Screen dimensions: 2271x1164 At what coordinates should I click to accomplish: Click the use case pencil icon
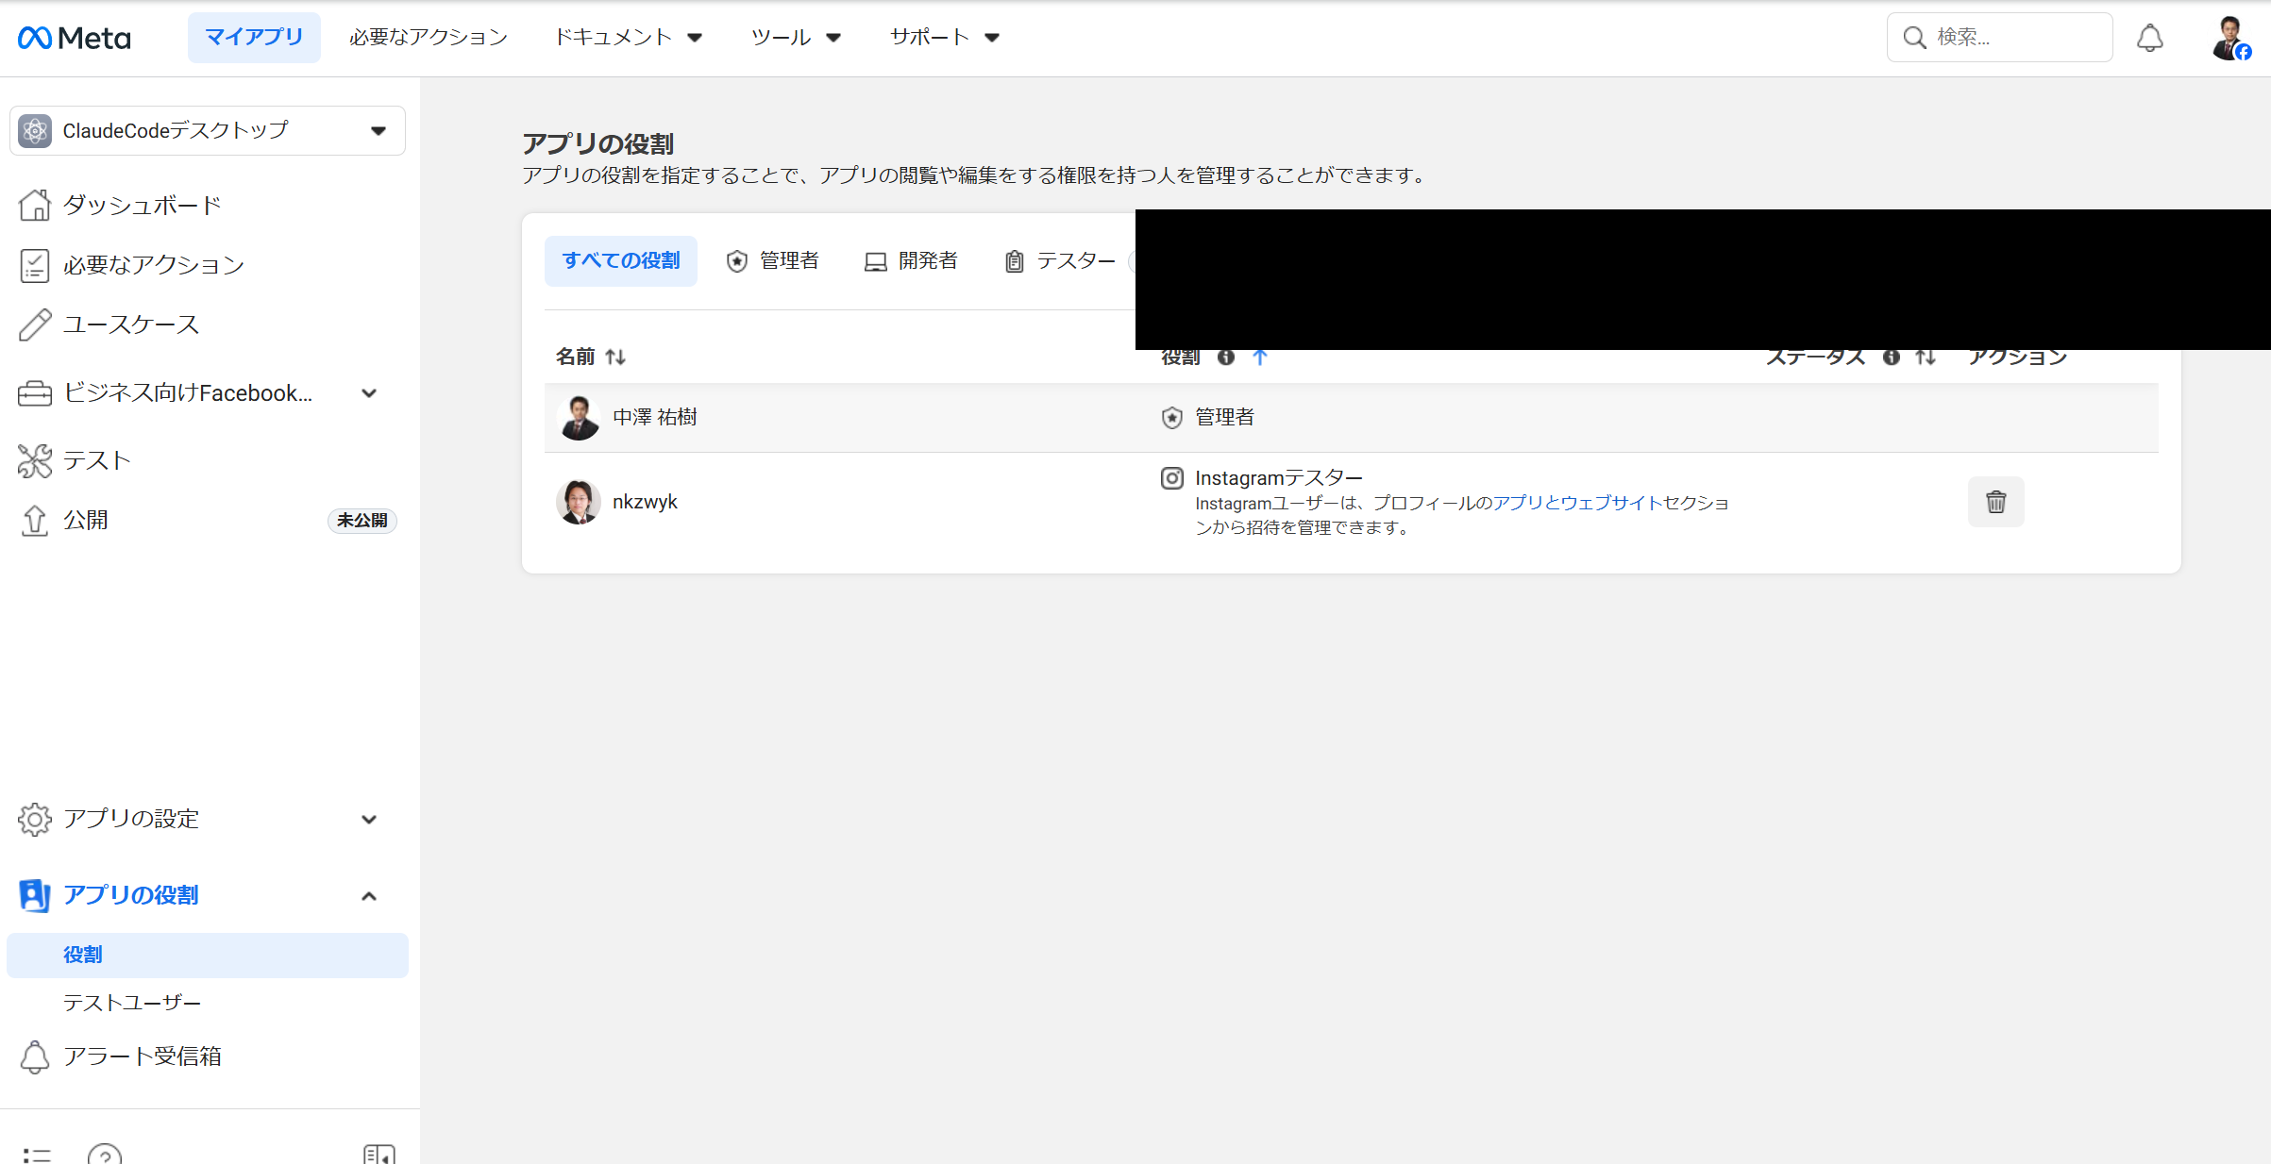pos(35,324)
